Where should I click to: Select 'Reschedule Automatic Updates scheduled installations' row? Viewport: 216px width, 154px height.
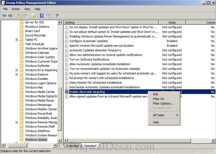click(105, 87)
